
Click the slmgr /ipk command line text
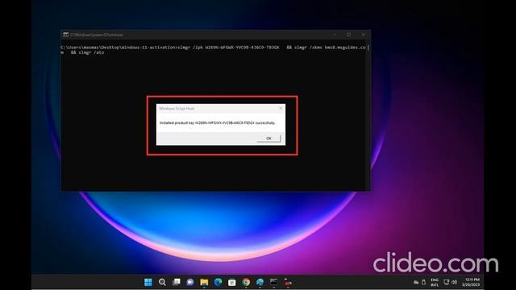click(213, 48)
